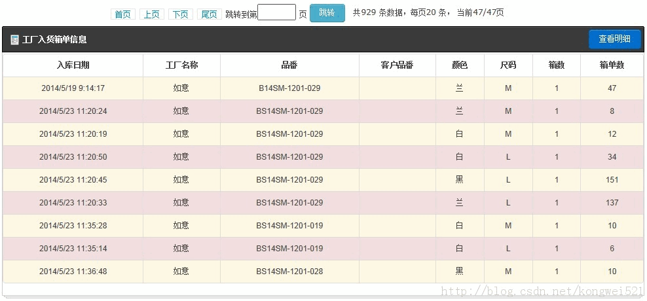Click the 下页 next page link
This screenshot has width=647, height=301.
point(180,14)
